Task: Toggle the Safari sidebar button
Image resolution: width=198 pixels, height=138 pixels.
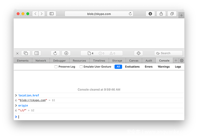Action: coord(51,14)
